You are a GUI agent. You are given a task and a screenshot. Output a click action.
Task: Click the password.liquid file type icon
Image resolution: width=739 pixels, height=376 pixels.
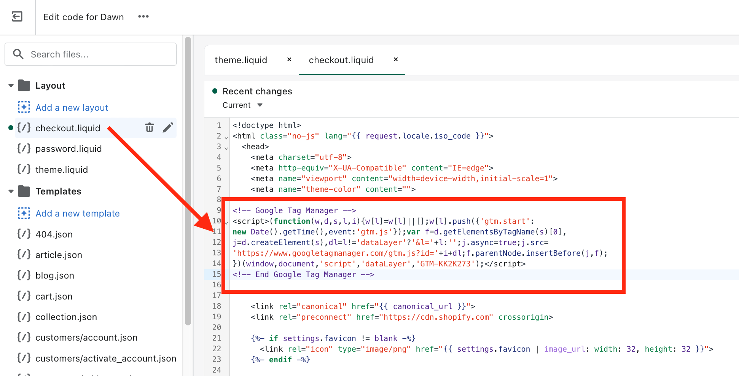point(24,148)
